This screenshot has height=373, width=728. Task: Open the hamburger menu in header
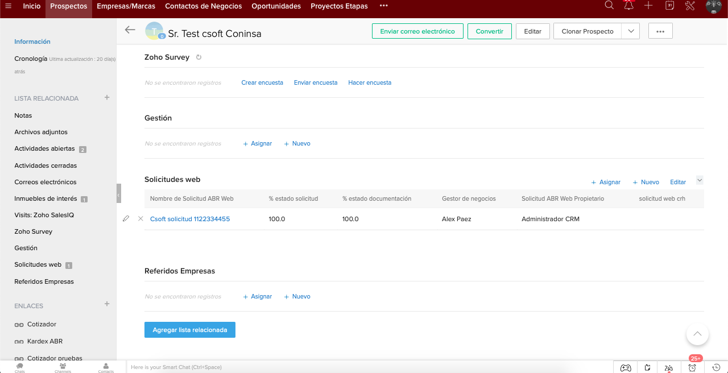[x=8, y=6]
